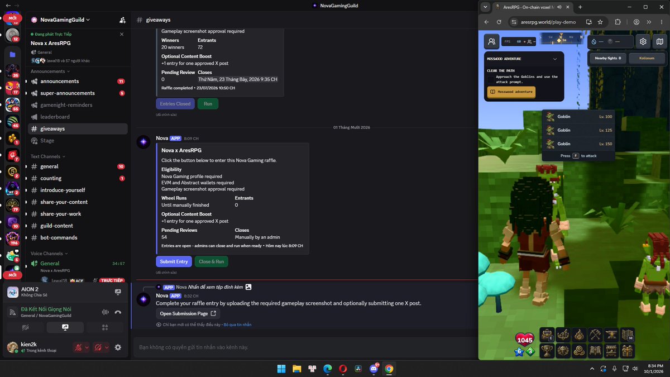This screenshot has height=377, width=670.
Task: Open microphone input options arrow
Action: click(87, 347)
